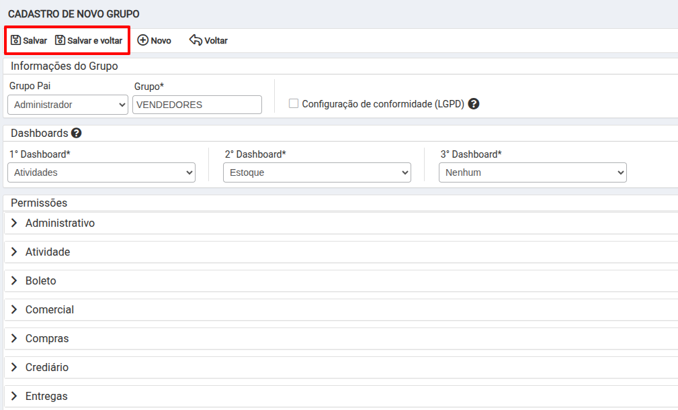Click the Boleto section title
Image resolution: width=678 pixels, height=410 pixels.
(40, 281)
